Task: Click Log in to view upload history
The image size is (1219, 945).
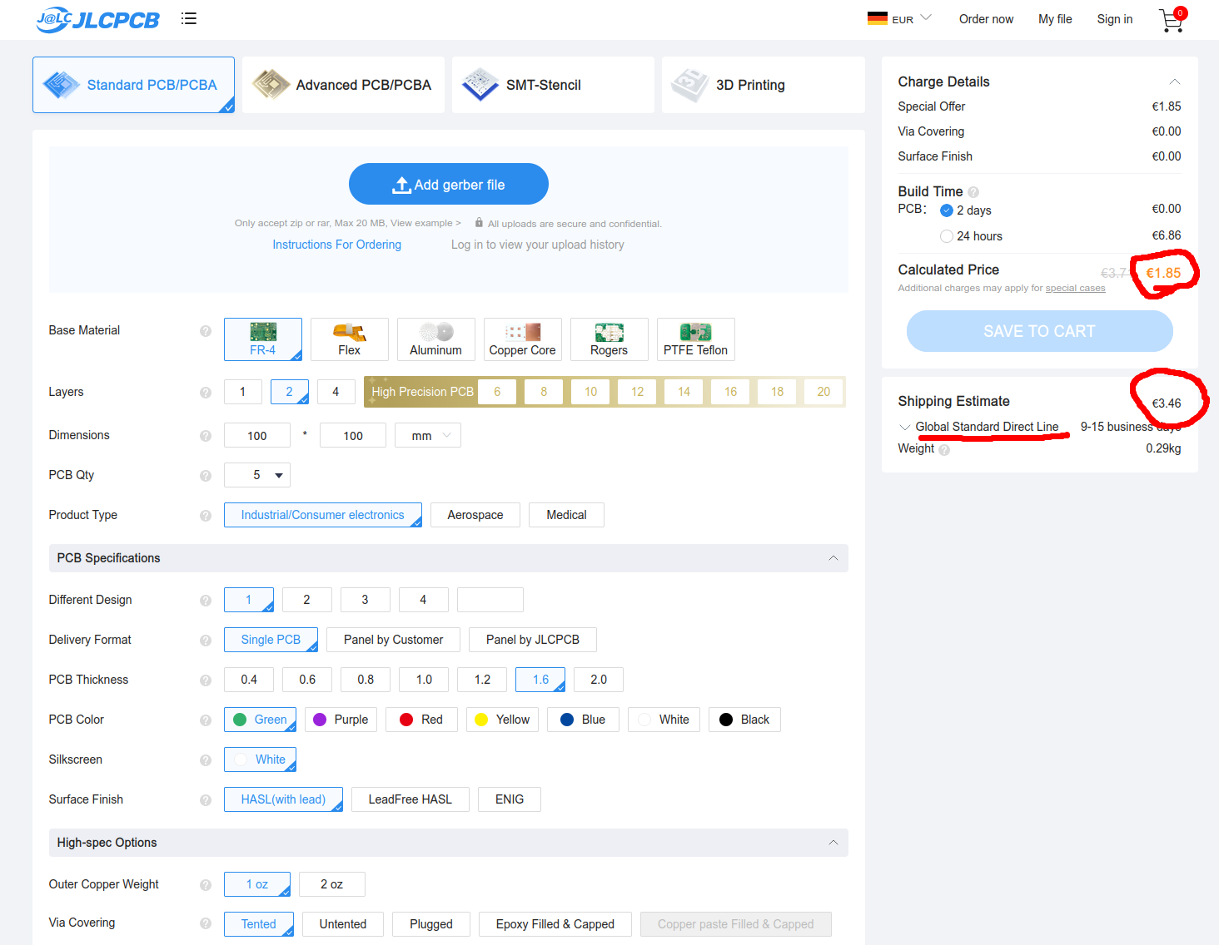Action: tap(538, 245)
